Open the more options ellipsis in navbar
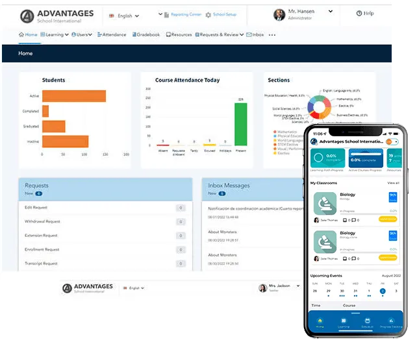 [x=272, y=35]
